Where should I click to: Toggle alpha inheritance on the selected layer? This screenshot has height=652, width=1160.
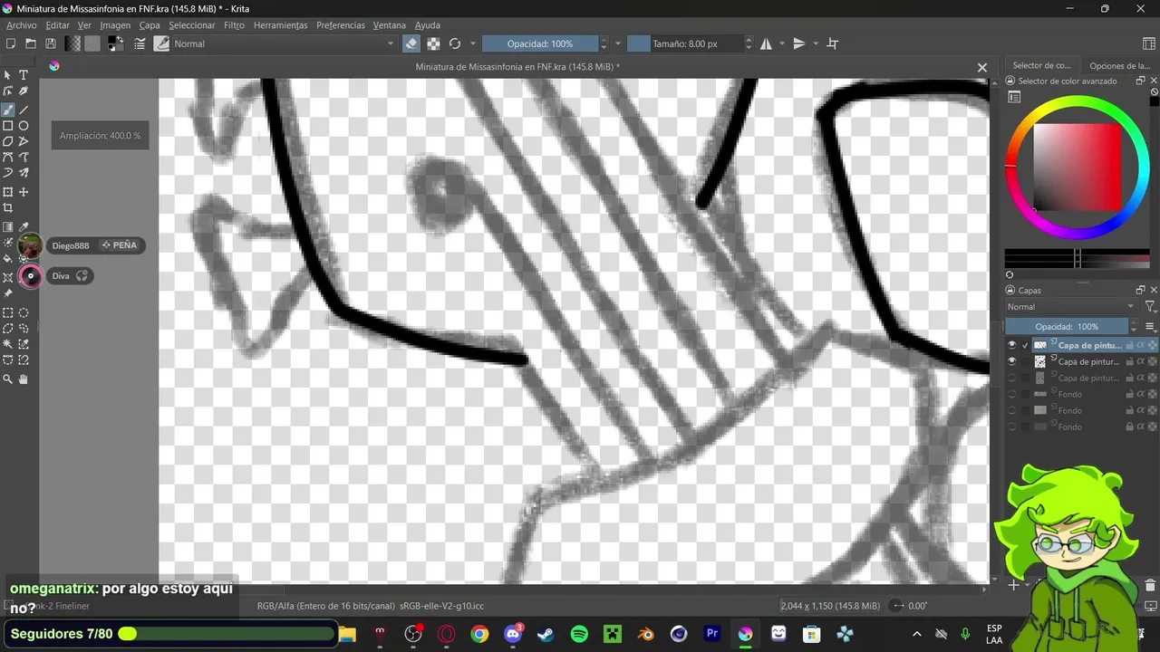click(1141, 345)
